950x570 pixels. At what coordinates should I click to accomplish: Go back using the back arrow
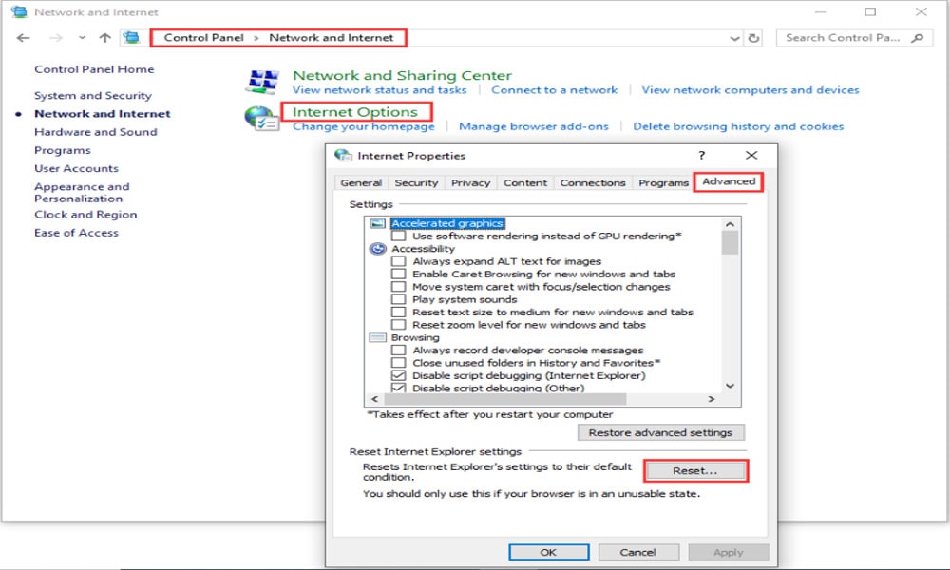coord(24,38)
